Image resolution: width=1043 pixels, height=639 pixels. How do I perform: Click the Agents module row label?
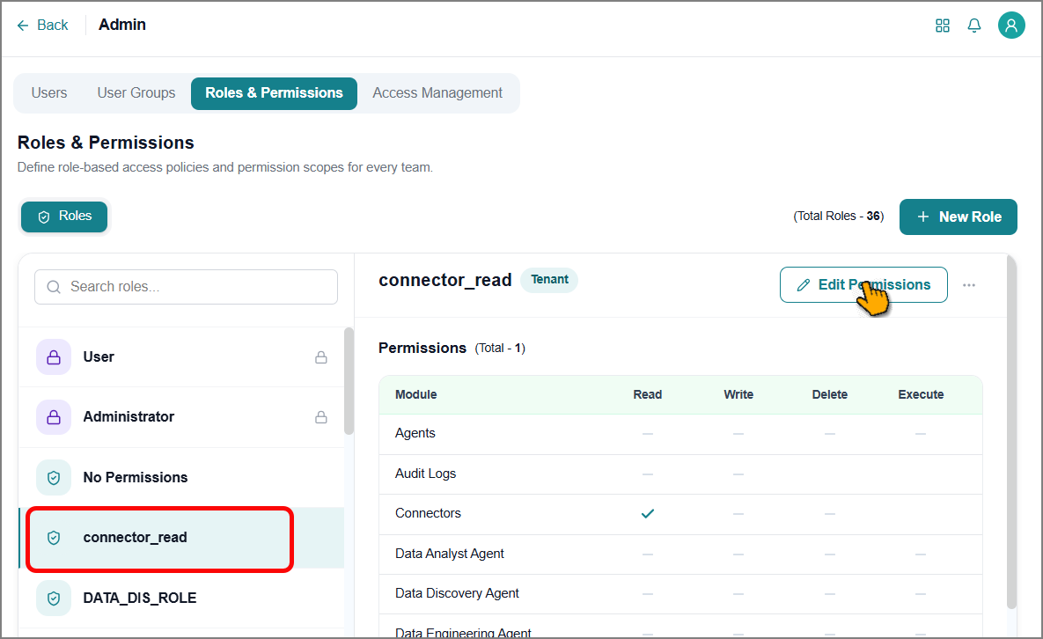tap(415, 434)
